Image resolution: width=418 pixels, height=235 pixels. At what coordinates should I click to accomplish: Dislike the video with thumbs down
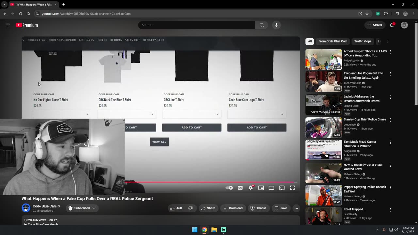pos(191,208)
